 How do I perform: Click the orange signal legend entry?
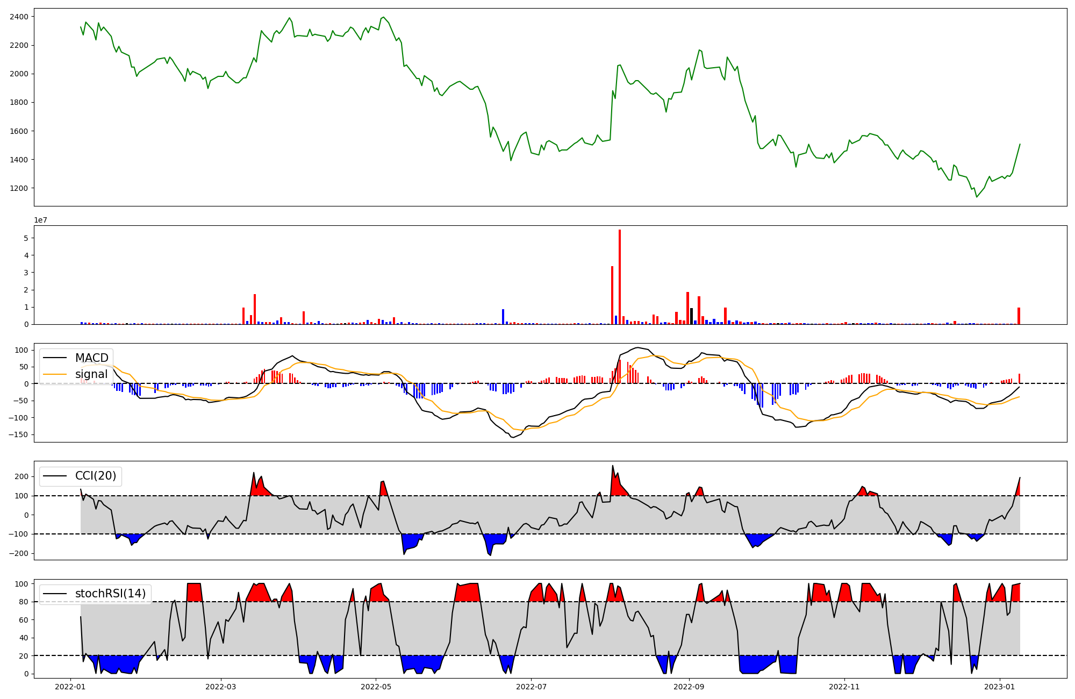click(91, 374)
